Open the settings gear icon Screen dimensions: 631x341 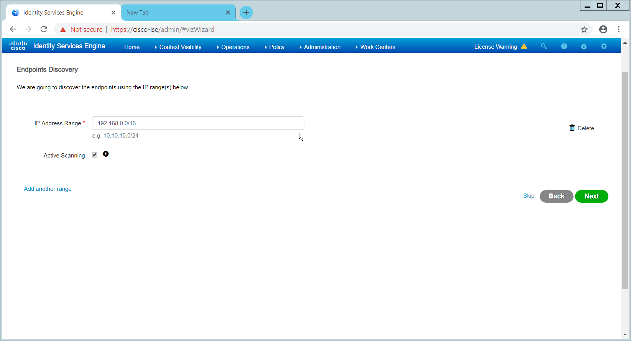click(604, 46)
